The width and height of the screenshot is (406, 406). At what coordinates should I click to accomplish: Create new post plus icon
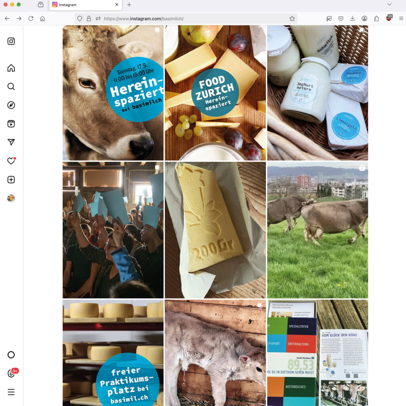(11, 180)
